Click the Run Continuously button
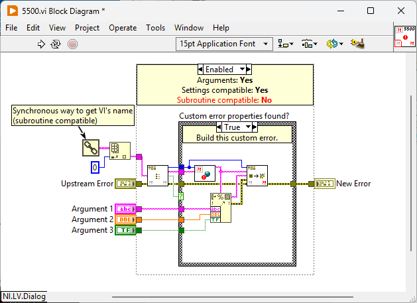Screen dimensions: 417x303 click(56, 44)
